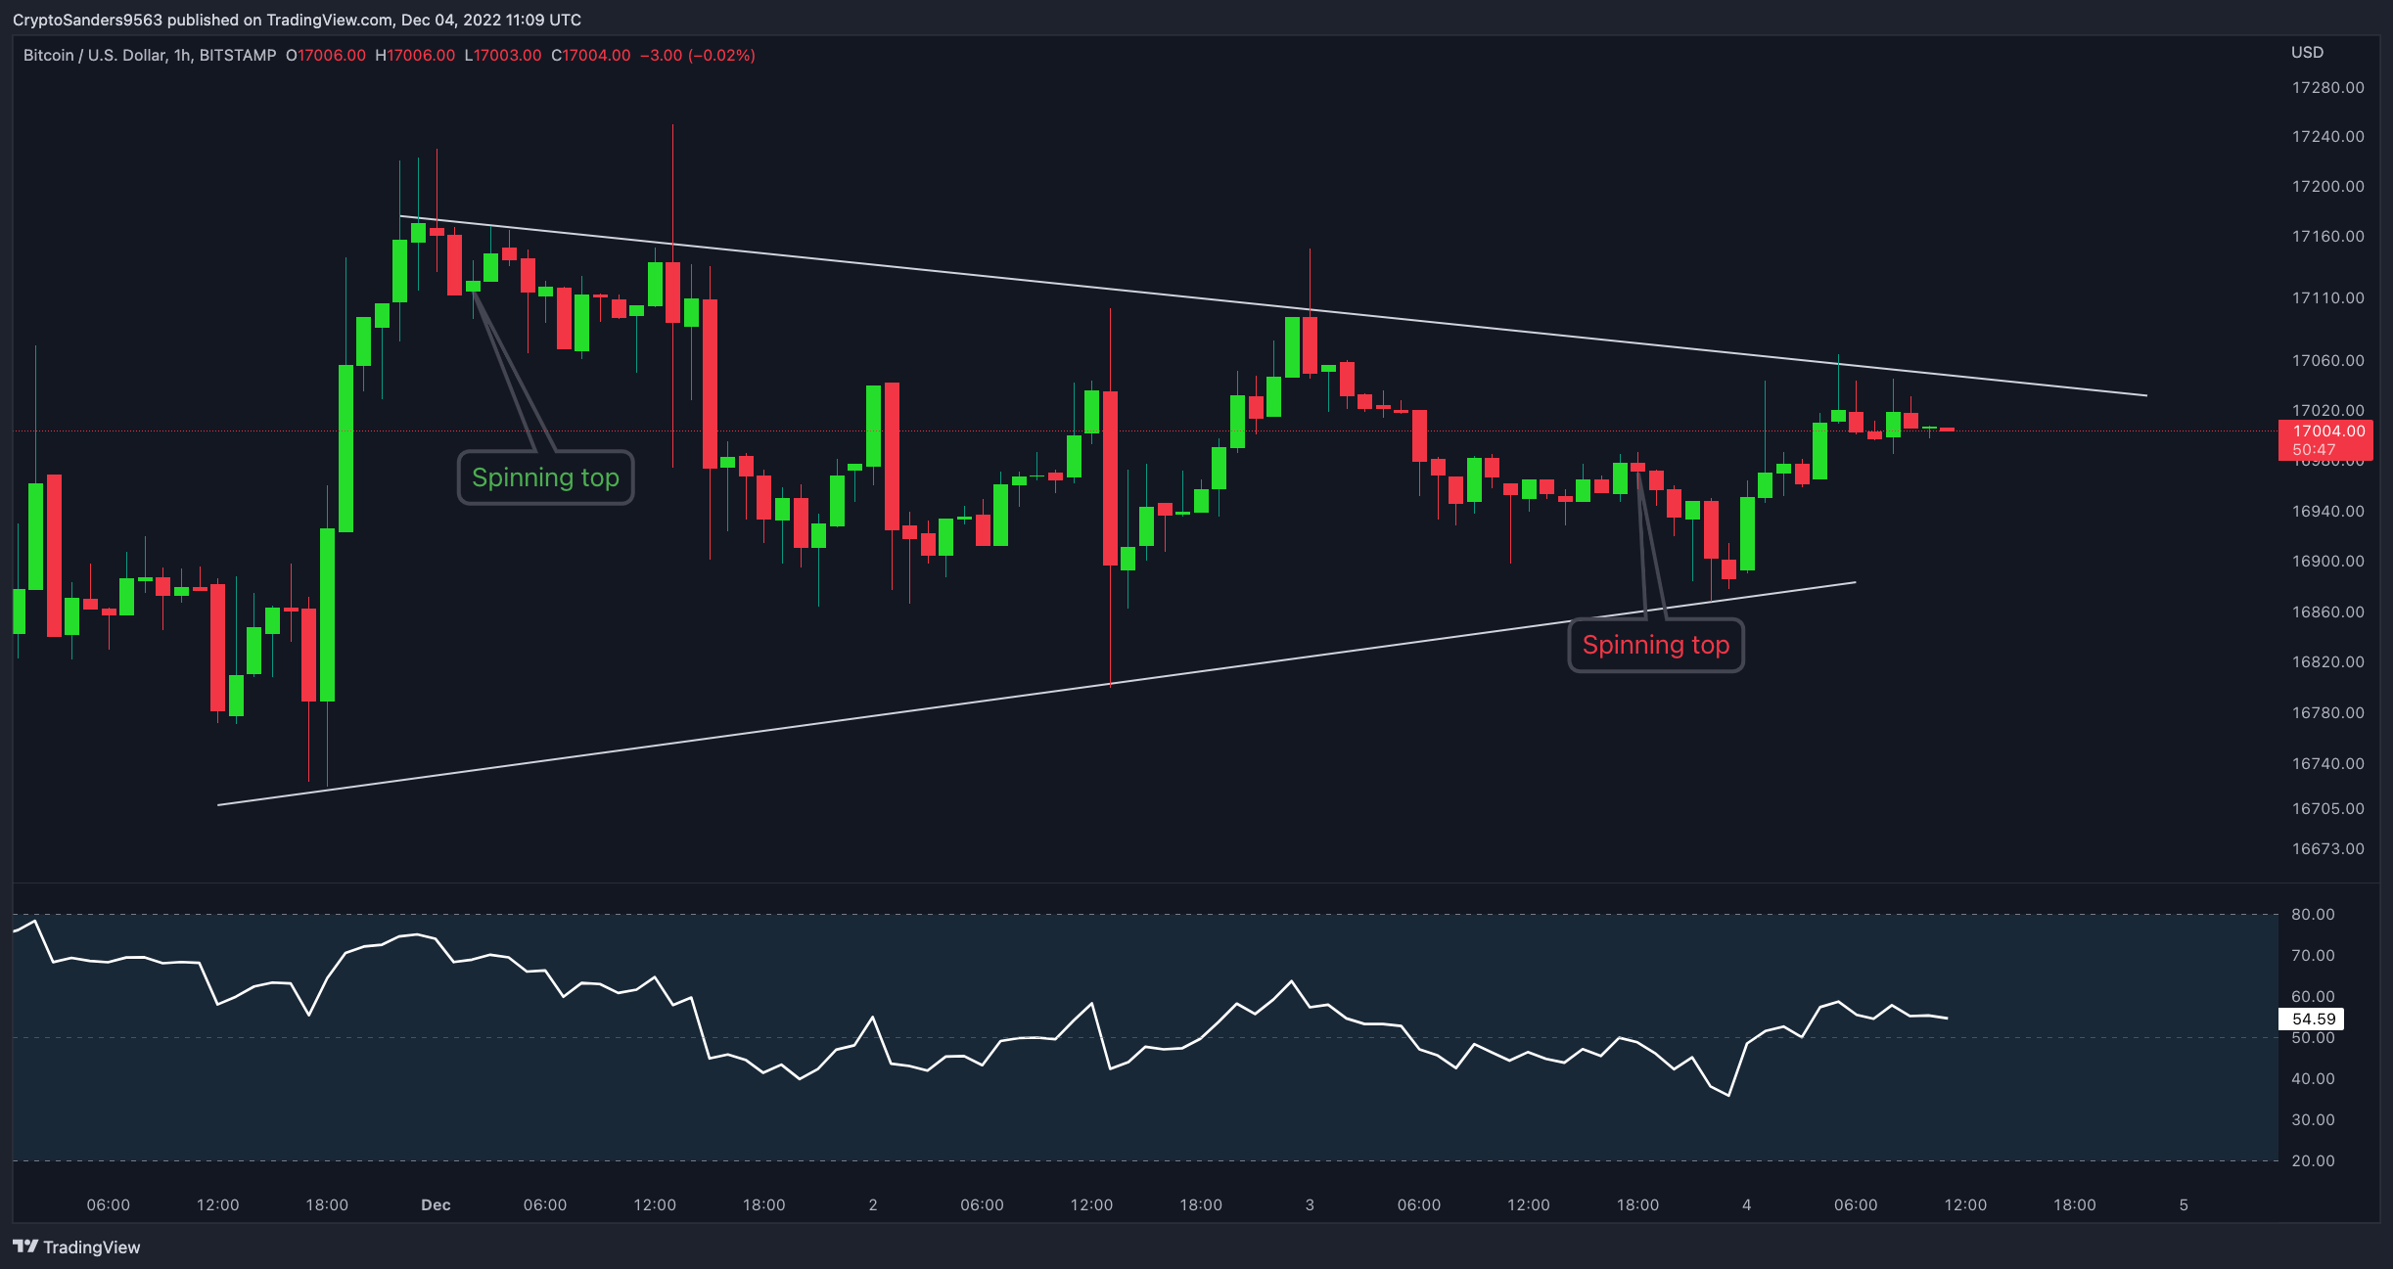Click the day '4' marker on time axis

point(1746,1204)
